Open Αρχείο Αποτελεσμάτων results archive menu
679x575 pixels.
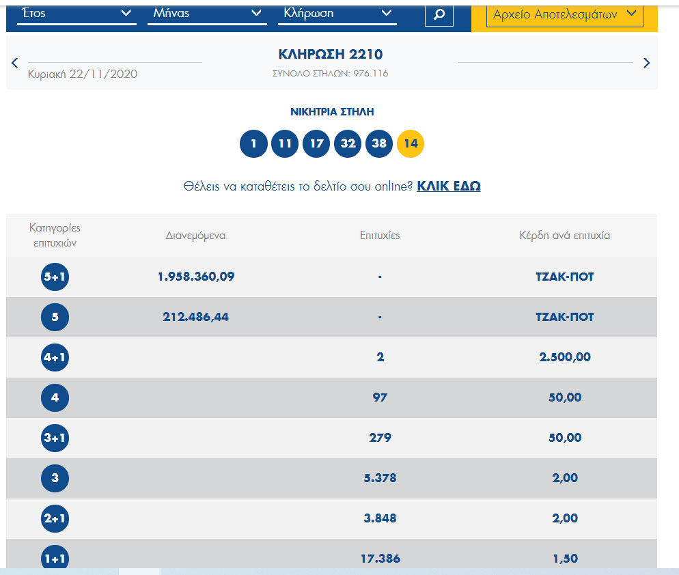point(564,14)
